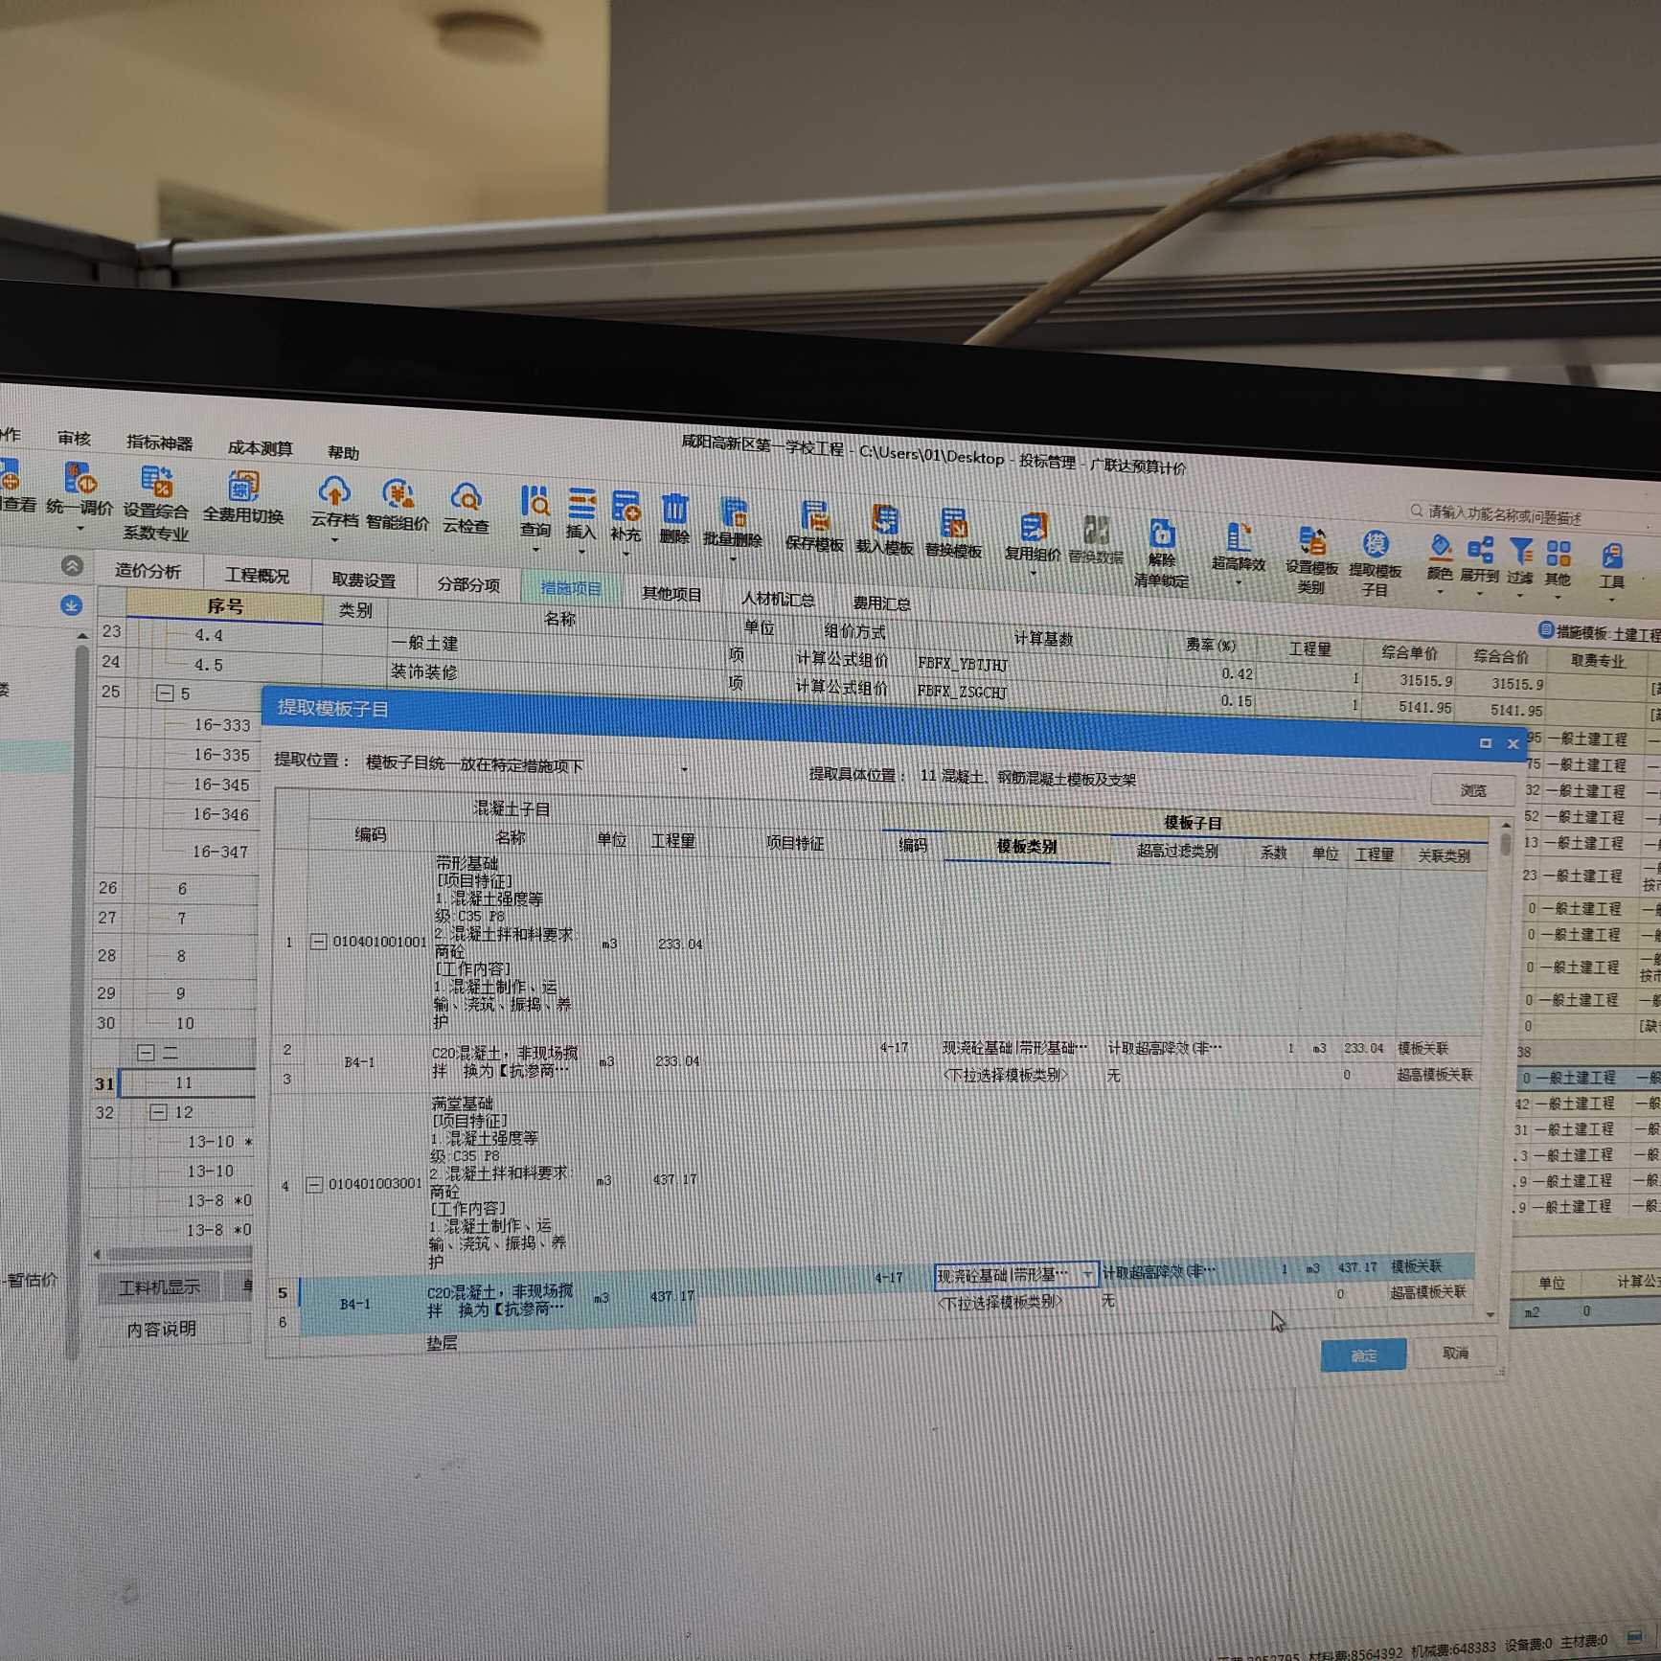This screenshot has height=1661, width=1661.
Task: Click the 云存档 cloud icon
Action: (x=333, y=491)
